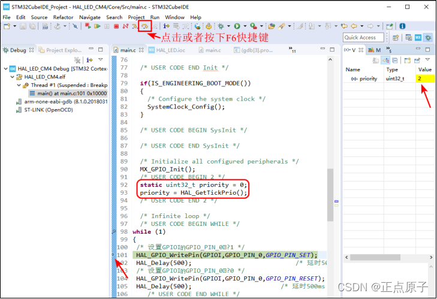The image size is (437, 299).
Task: Click the binary build icon
Action: point(45,26)
